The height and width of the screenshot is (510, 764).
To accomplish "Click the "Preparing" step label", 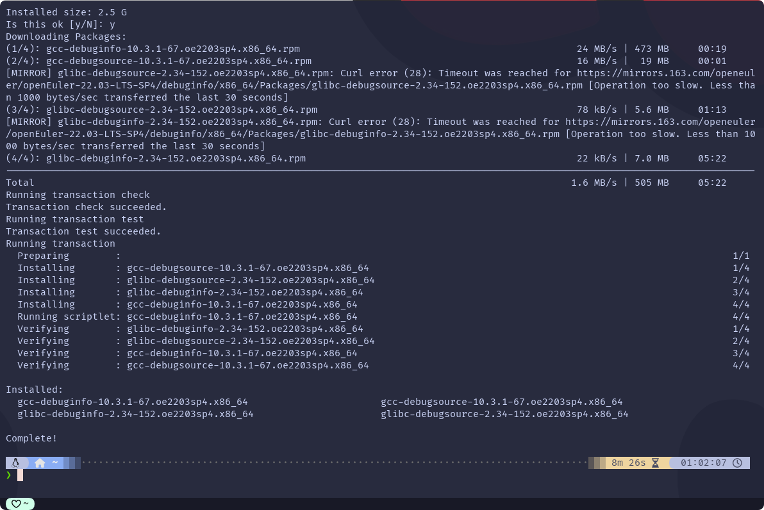I will (x=44, y=256).
